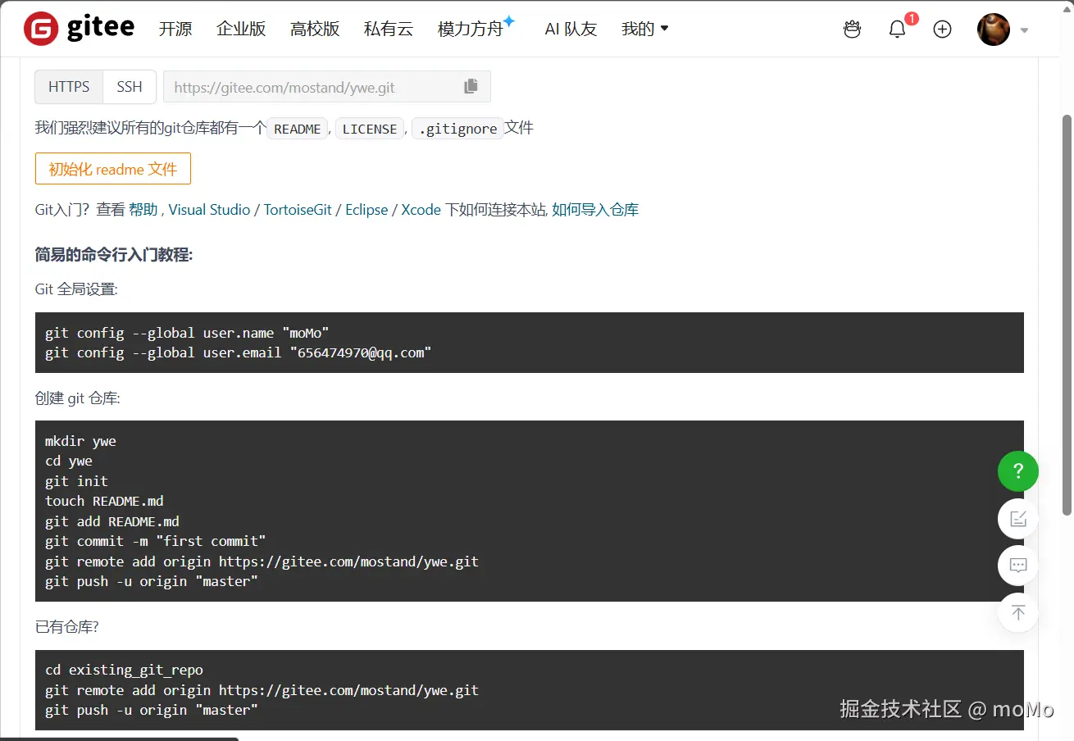Open the AI 队友 menu item

pyautogui.click(x=571, y=30)
